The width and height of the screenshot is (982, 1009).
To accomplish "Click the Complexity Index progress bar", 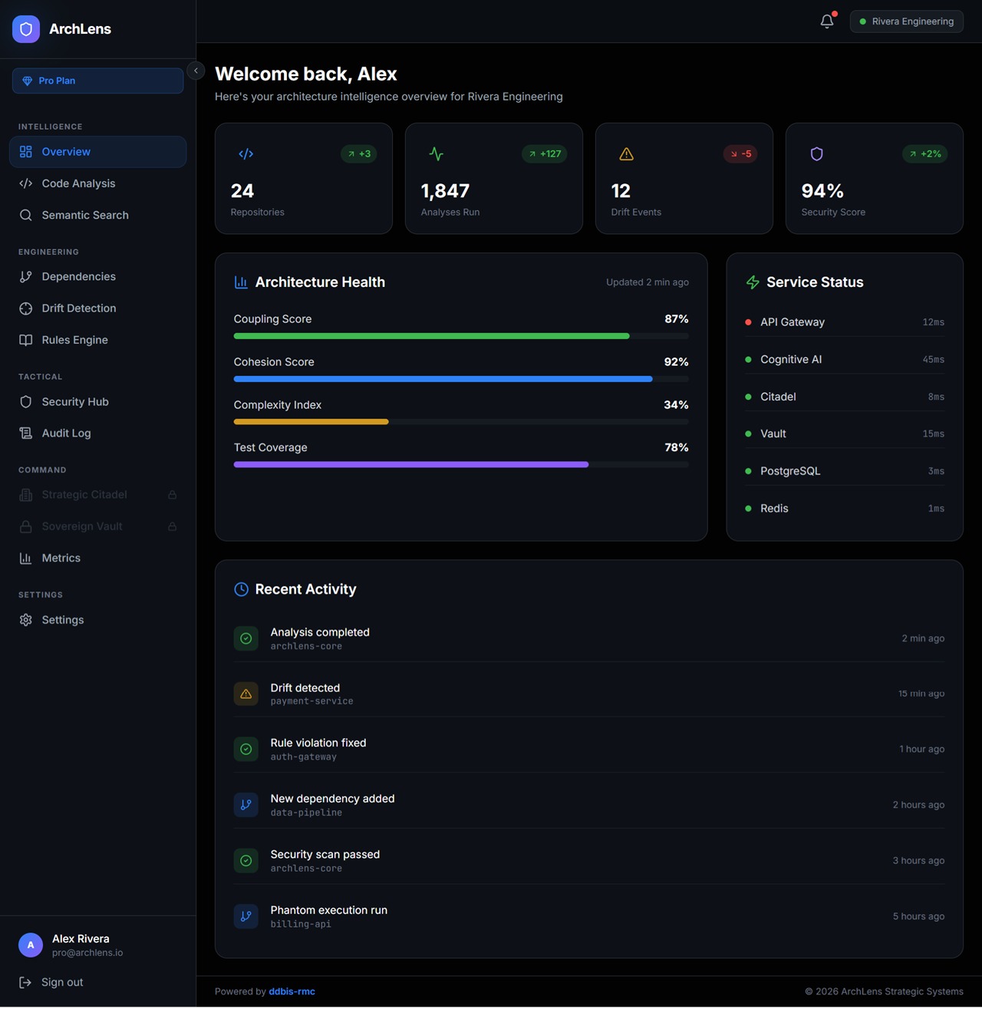I will coord(461,422).
